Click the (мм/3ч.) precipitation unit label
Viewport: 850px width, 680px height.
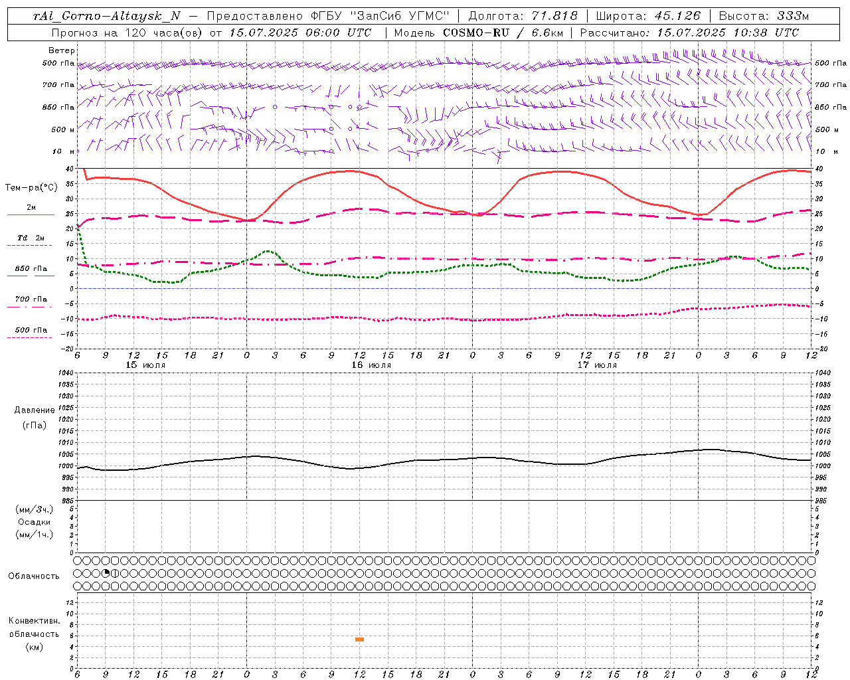pyautogui.click(x=35, y=509)
